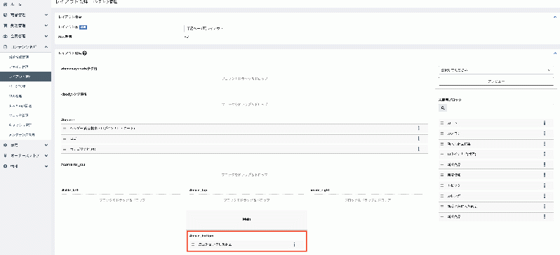This screenshot has width=560, height=255.
Task: Click the 情報 info icon in sidebar
Action: pos(5,166)
